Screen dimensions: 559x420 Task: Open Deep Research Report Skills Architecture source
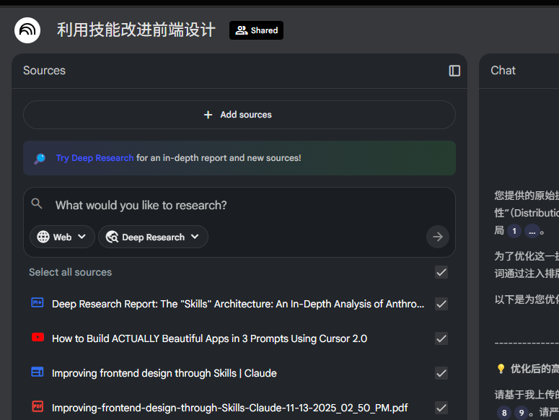click(x=238, y=304)
